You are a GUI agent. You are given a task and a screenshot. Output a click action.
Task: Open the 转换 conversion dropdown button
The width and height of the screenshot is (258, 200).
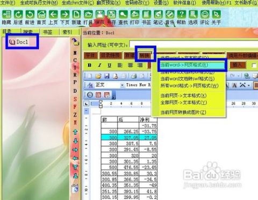(145, 55)
